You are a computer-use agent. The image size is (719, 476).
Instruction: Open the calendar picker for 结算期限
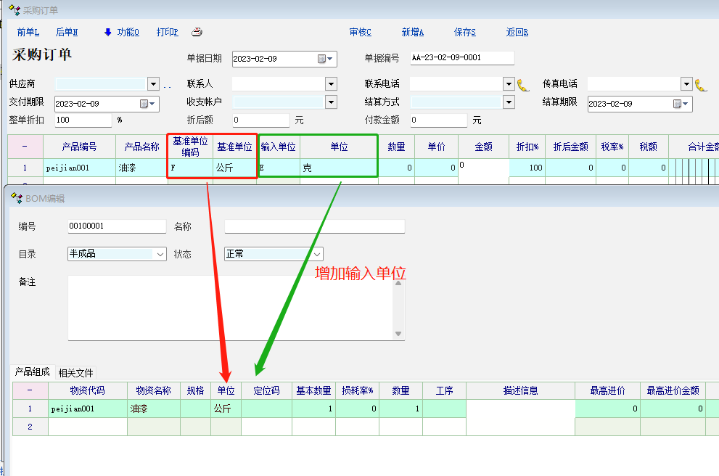pyautogui.click(x=678, y=104)
